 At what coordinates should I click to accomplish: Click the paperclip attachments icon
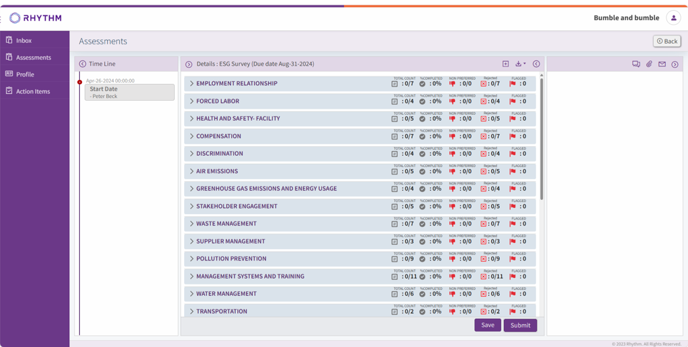coord(649,64)
